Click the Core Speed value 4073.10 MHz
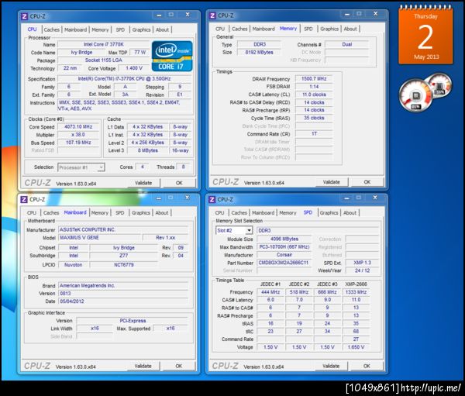 tap(78, 127)
